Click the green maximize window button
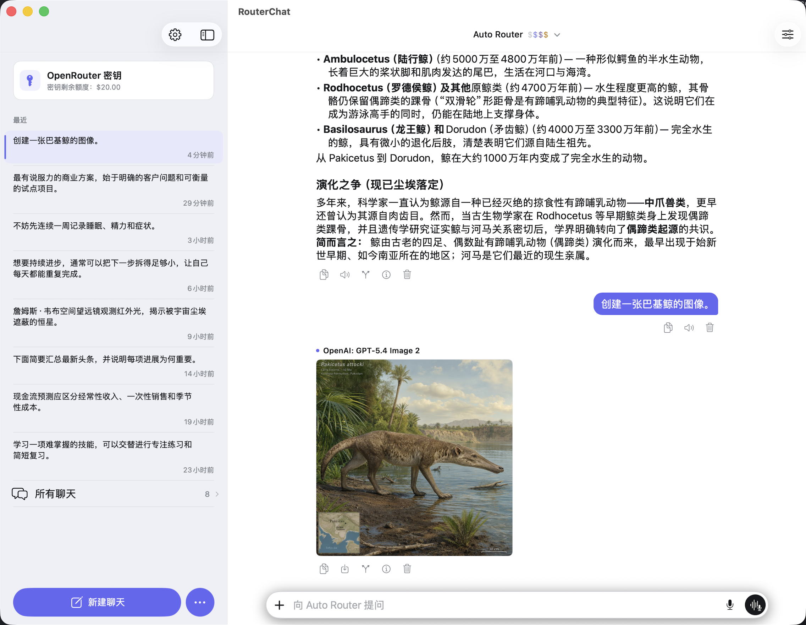Viewport: 806px width, 625px height. [44, 11]
